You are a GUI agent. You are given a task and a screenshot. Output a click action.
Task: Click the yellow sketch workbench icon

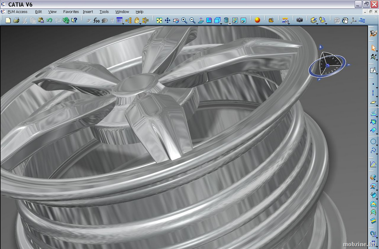pyautogui.click(x=314, y=20)
